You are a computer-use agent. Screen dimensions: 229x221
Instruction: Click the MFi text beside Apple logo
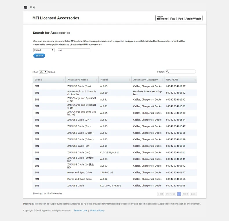(32, 7)
